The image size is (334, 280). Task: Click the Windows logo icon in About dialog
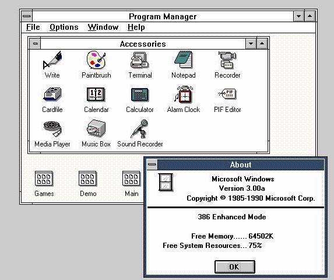pos(166,183)
